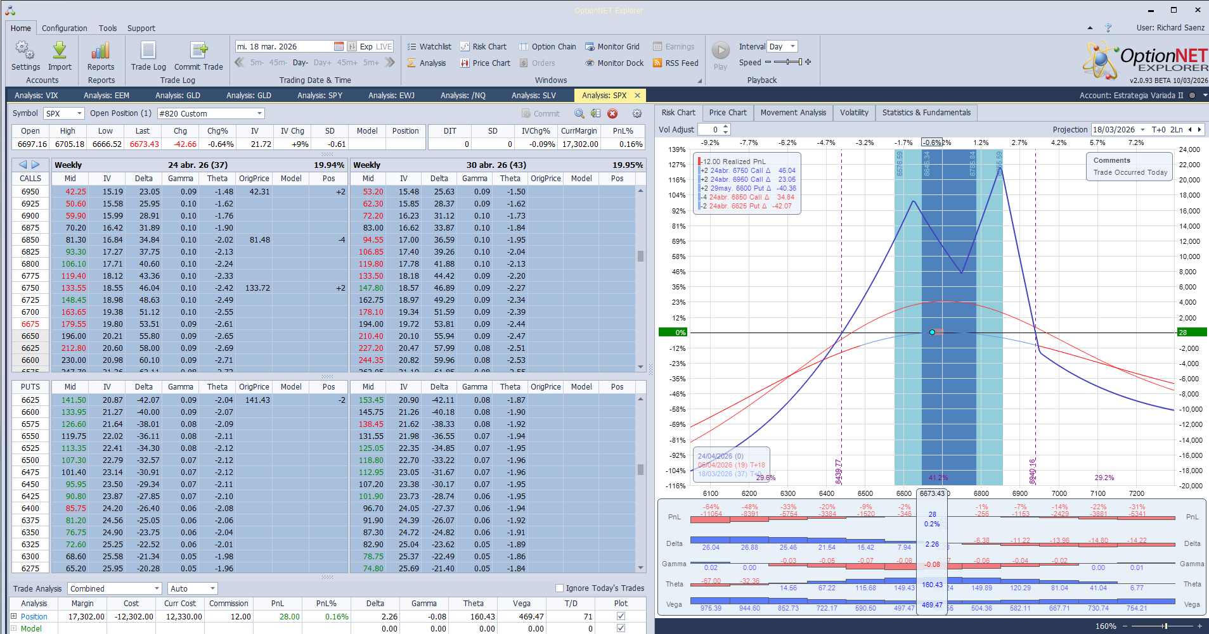1209x634 pixels.
Task: Open the analysis gear settings icon
Action: tap(637, 113)
